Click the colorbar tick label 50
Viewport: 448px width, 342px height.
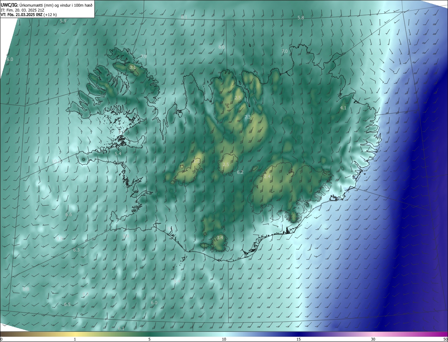click(445, 339)
